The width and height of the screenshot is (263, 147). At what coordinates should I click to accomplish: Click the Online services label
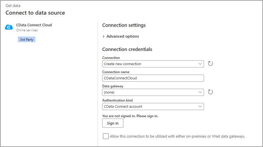click(x=27, y=30)
